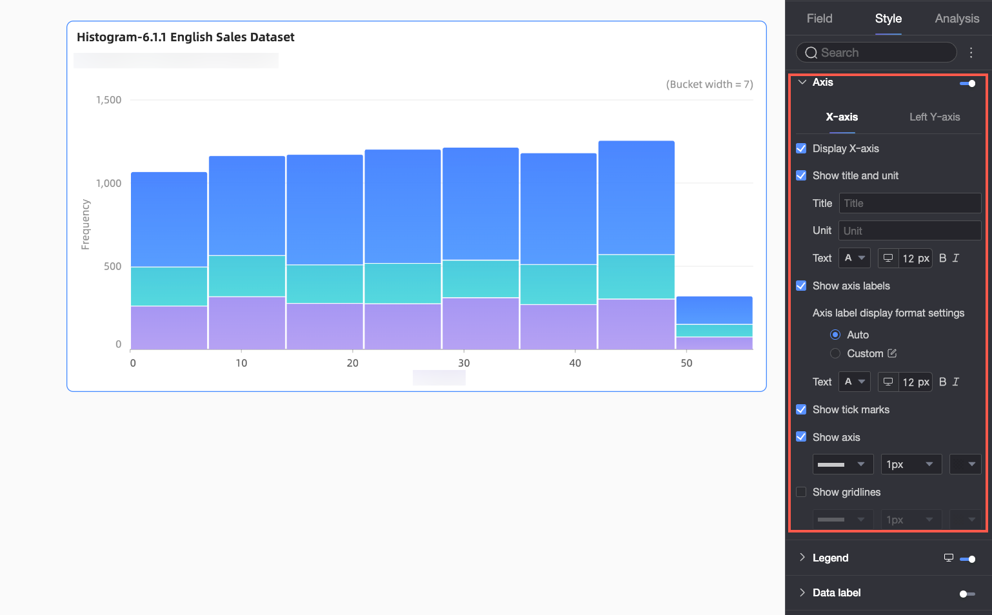Click the 30 x-axis tick label
This screenshot has width=992, height=615.
coord(464,363)
